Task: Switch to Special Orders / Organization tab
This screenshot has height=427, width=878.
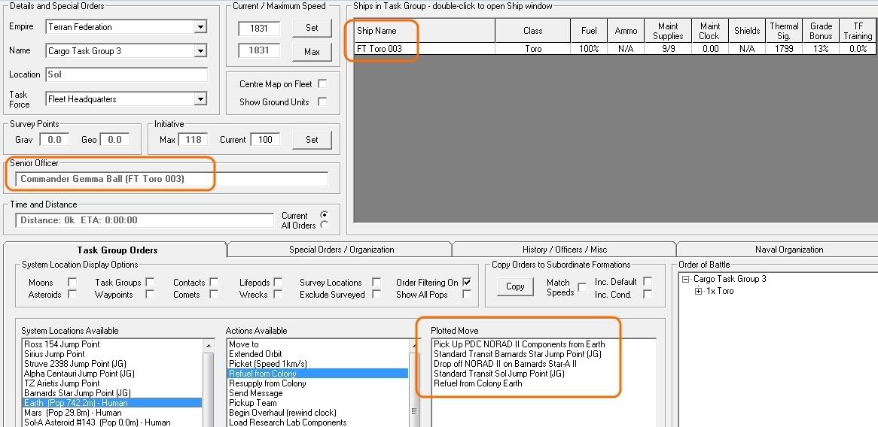Action: pos(342,250)
